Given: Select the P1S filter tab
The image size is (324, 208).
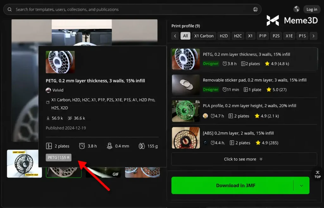Looking at the screenshot, I should click(302, 36).
